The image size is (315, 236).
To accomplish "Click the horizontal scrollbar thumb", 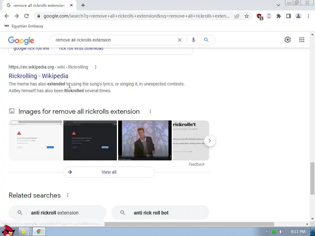I will (189, 224).
